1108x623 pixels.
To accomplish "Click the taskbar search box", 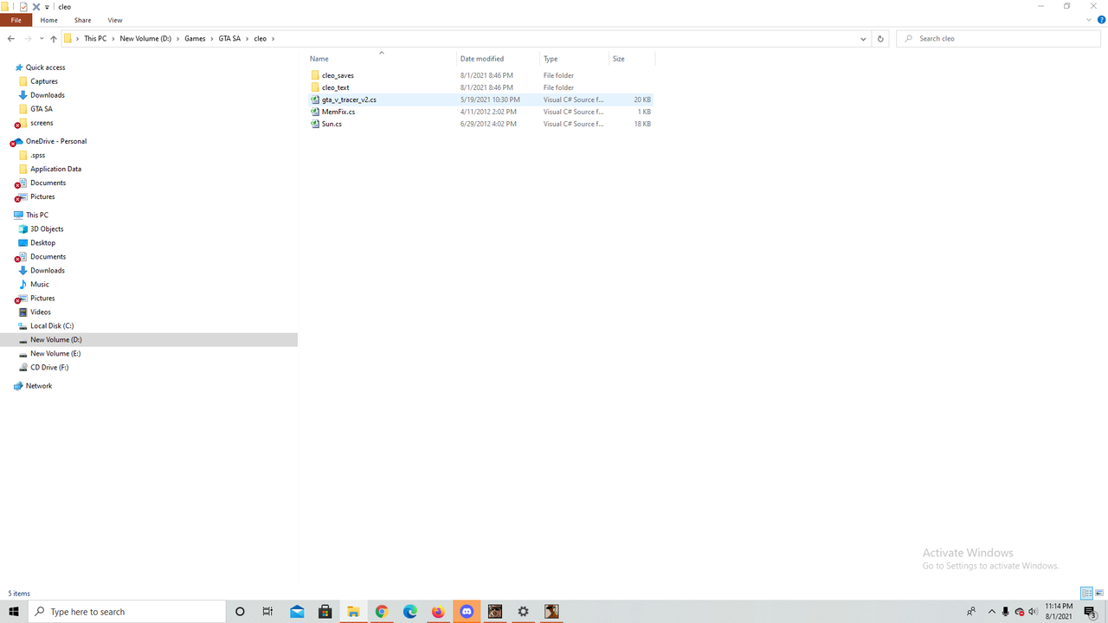I will 127,612.
